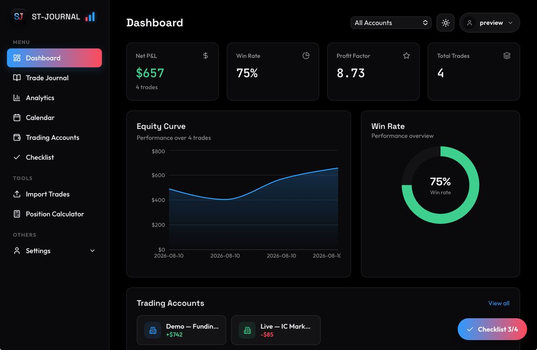Click the green building icon on Live account
537x350 pixels.
[248, 330]
